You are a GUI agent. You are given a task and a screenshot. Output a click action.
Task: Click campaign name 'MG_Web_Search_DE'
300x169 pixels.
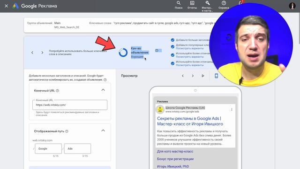[67, 27]
